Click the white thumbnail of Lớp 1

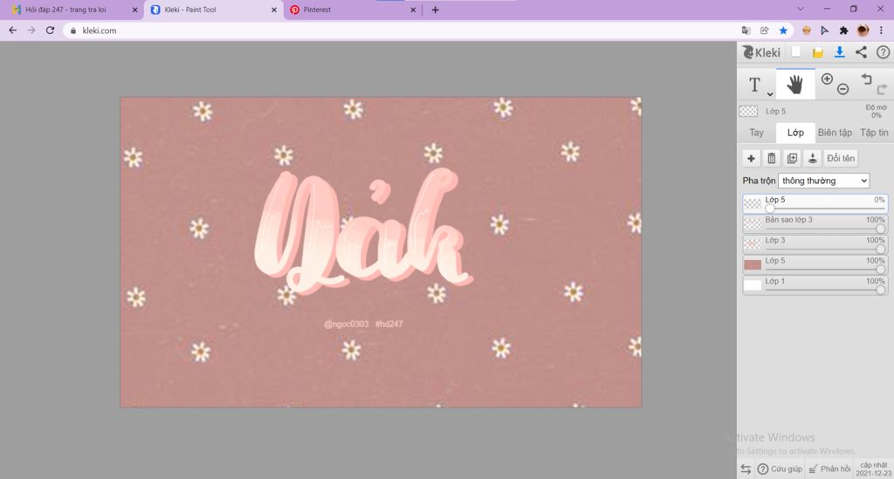click(x=753, y=285)
